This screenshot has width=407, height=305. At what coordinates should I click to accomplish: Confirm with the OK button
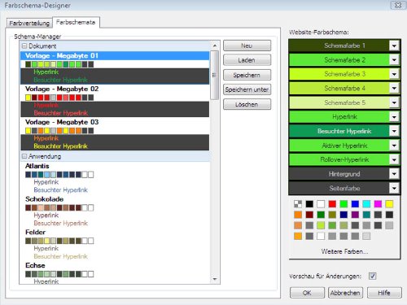click(307, 293)
